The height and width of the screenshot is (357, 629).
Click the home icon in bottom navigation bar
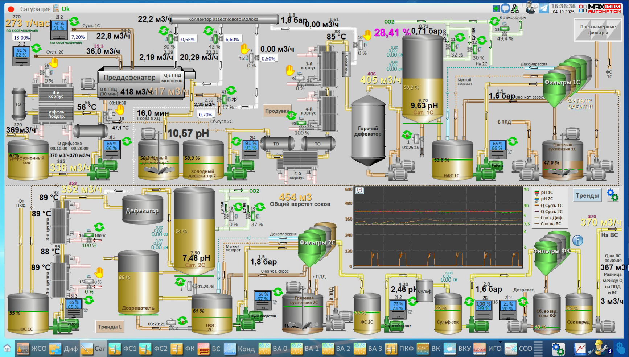pyautogui.click(x=7, y=348)
